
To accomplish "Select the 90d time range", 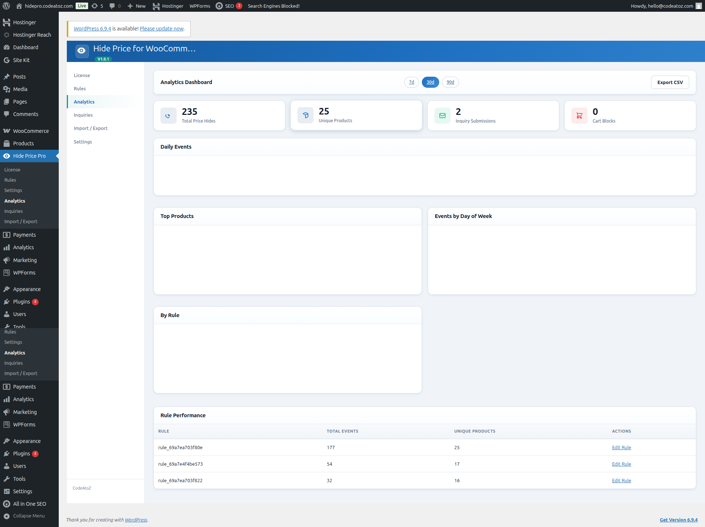I will click(450, 82).
